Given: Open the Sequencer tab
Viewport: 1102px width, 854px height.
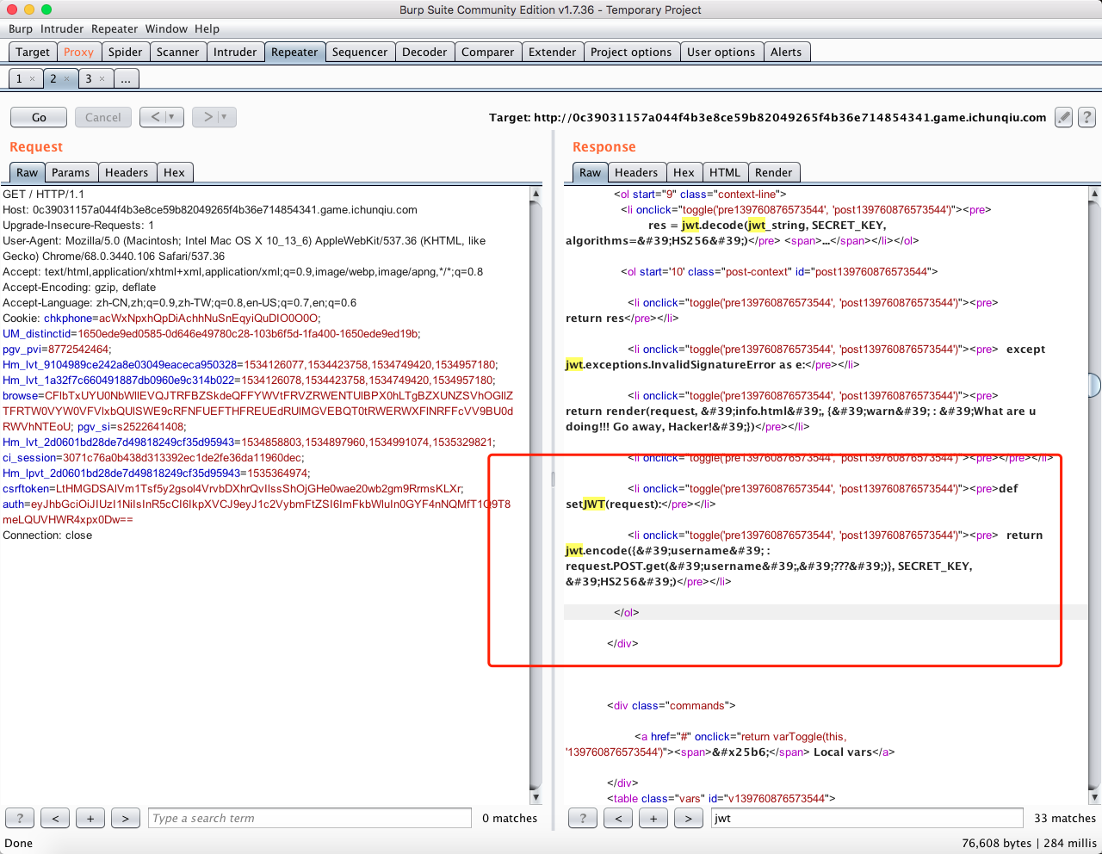Looking at the screenshot, I should coord(360,52).
